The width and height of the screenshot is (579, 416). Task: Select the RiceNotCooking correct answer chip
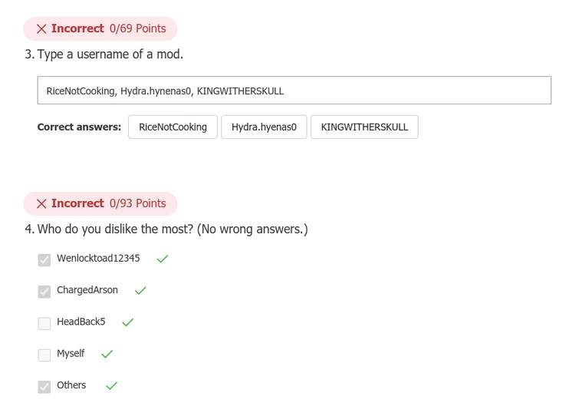(173, 127)
